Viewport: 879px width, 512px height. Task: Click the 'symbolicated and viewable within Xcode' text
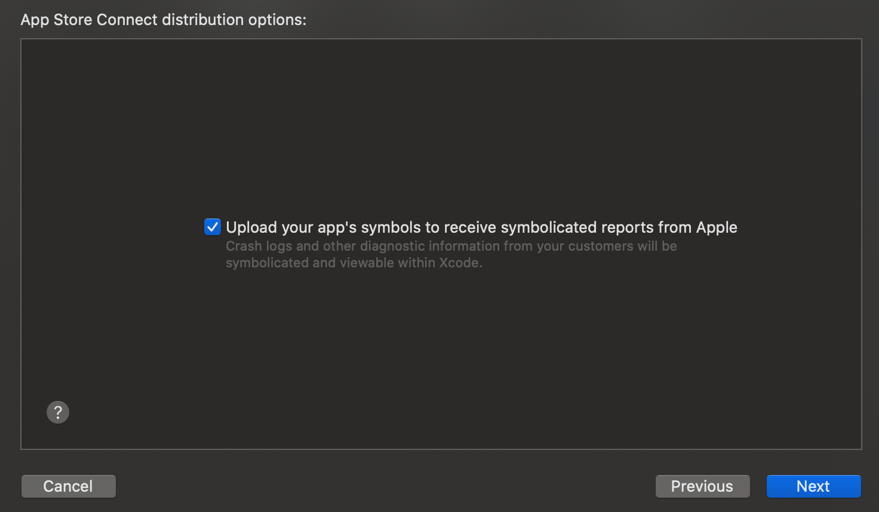[354, 263]
